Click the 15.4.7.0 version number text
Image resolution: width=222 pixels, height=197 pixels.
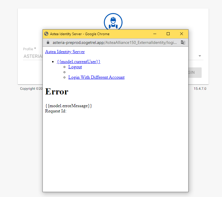200,89
